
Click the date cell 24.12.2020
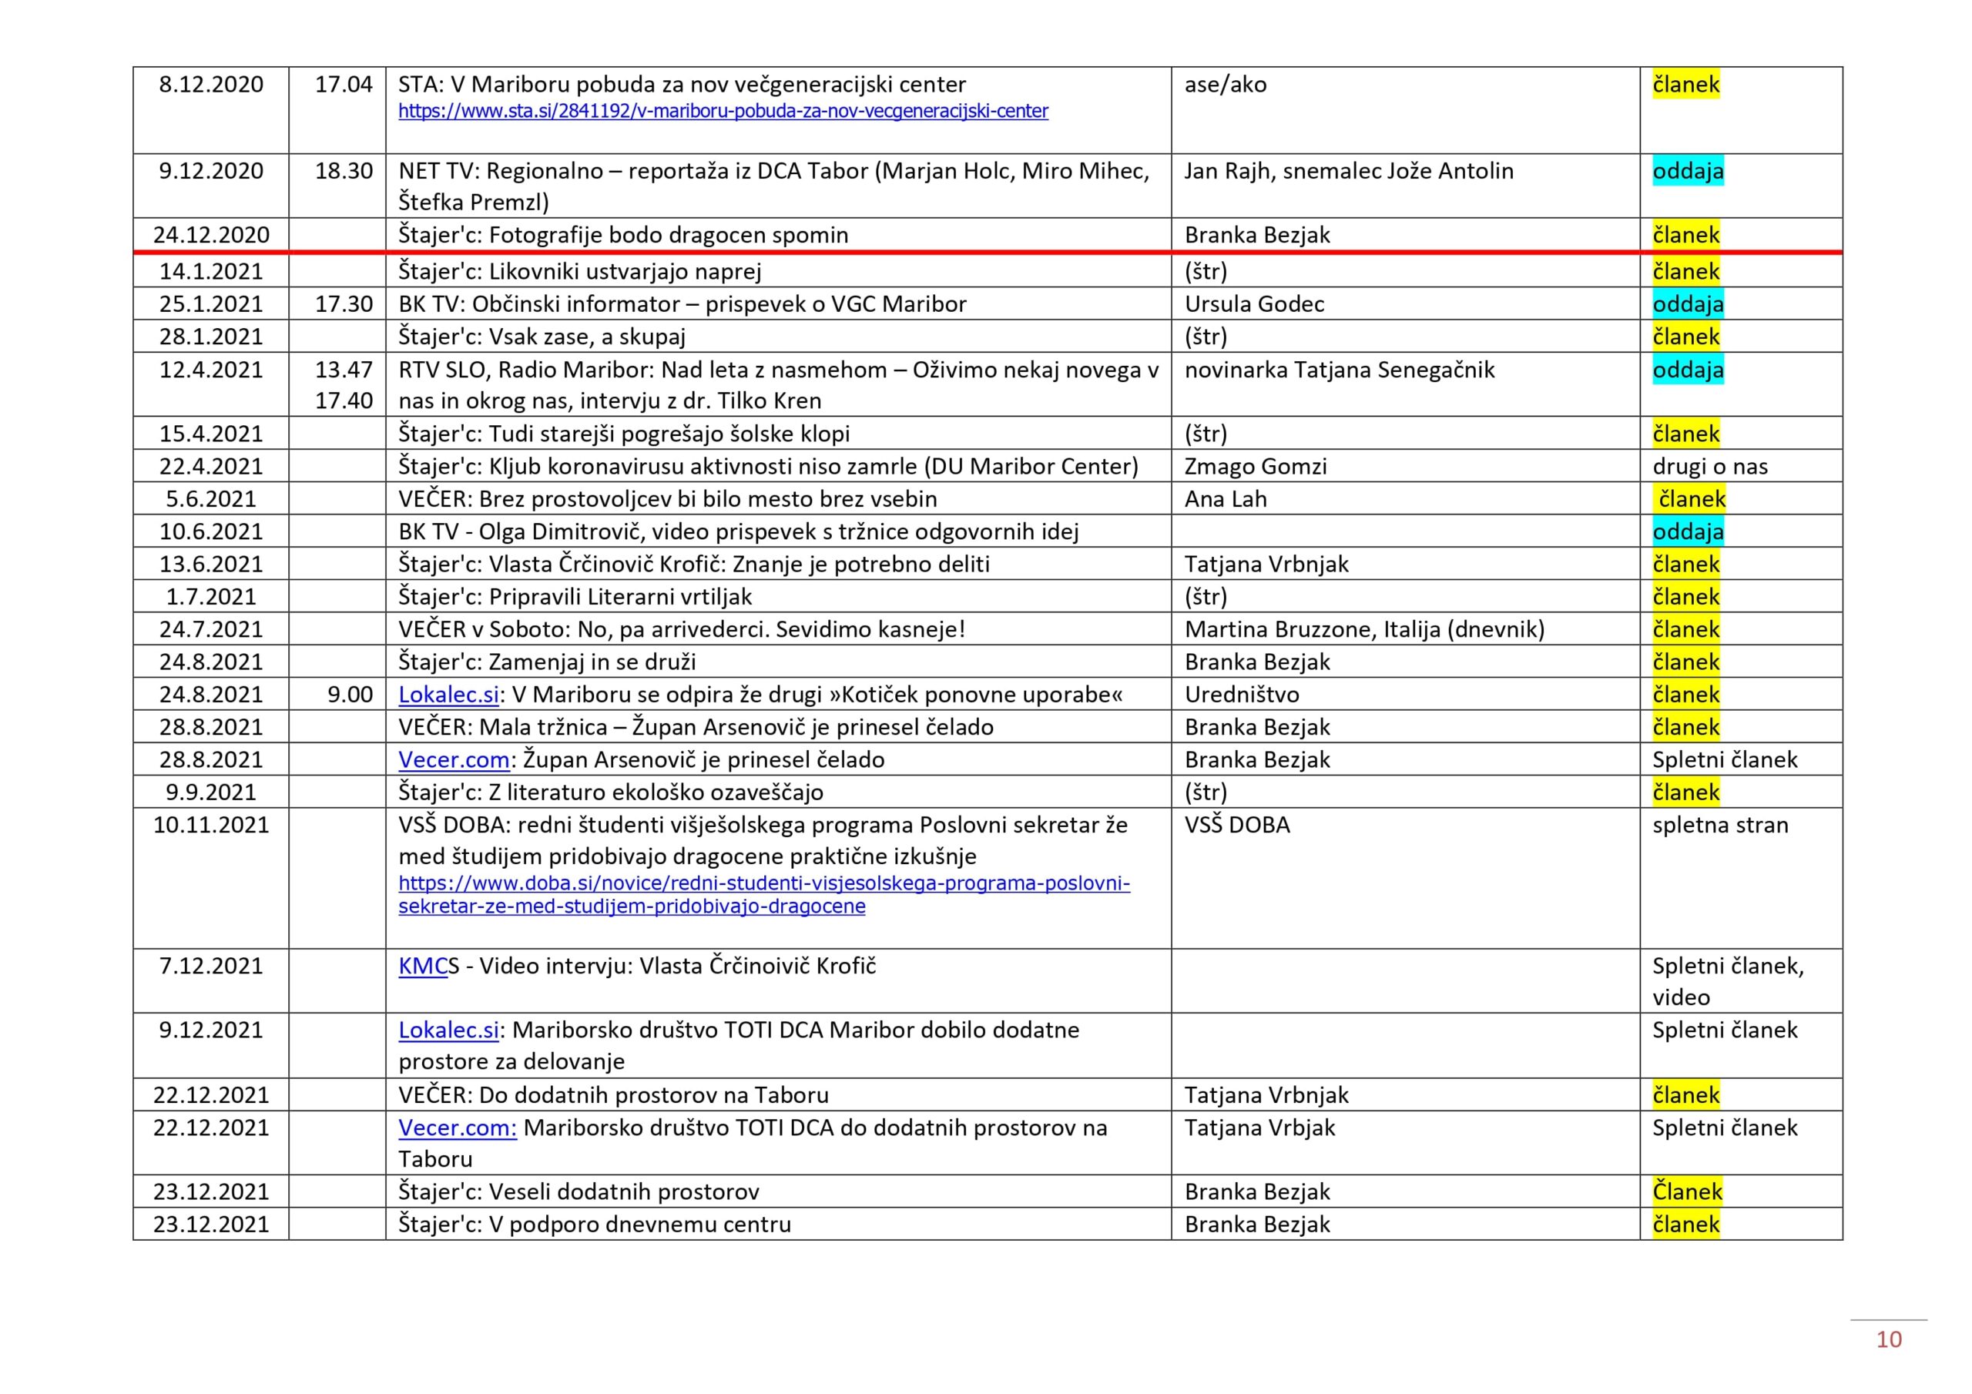point(210,236)
